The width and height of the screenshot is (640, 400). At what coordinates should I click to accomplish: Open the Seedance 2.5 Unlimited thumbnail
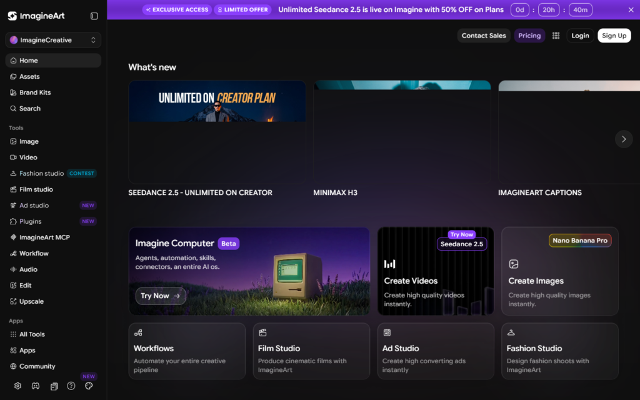[217, 132]
